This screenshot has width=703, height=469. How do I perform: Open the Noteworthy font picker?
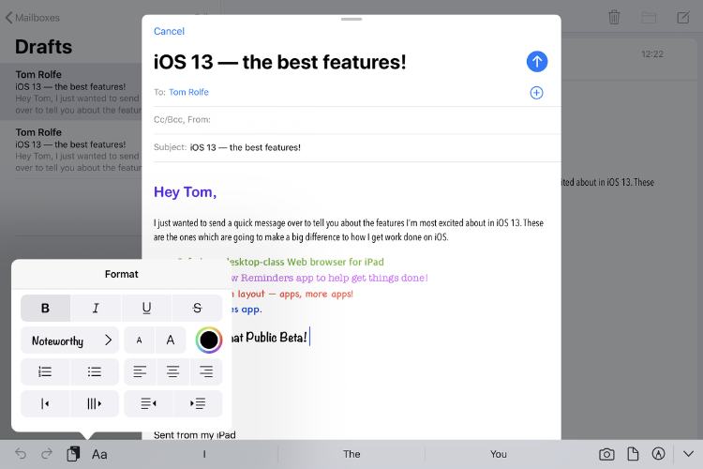click(x=70, y=340)
